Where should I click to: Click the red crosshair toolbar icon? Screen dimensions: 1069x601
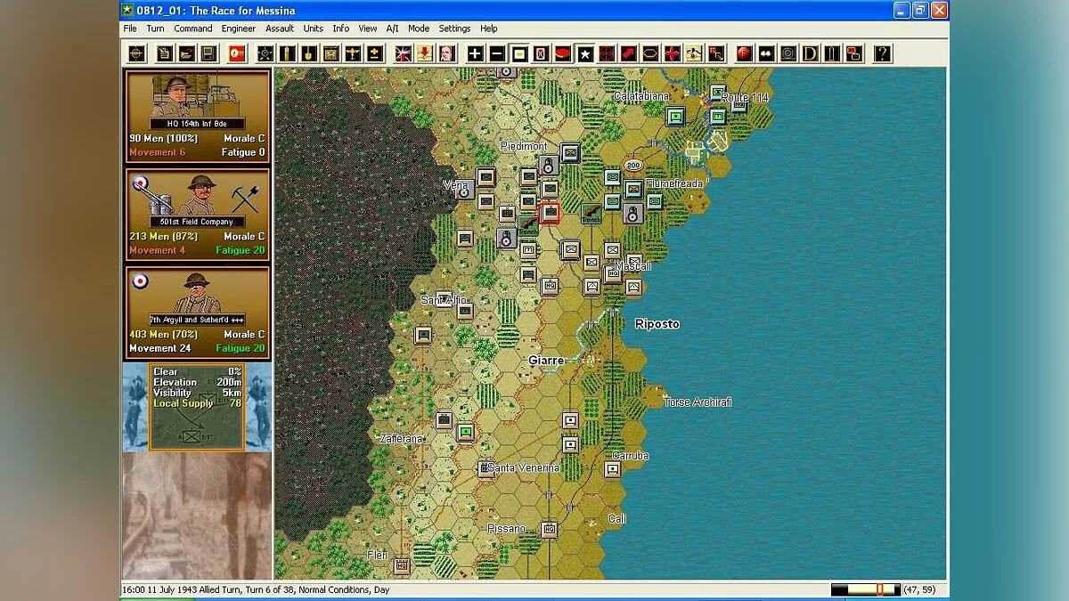(x=607, y=53)
